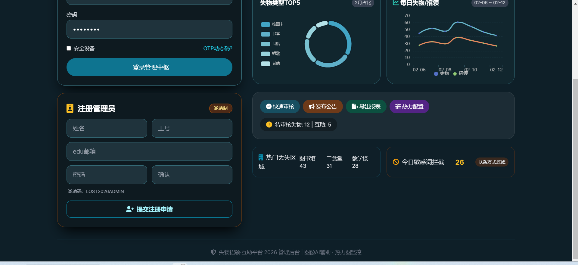The width and height of the screenshot is (578, 265).
Task: Toggle the 失物 series in chart legend
Action: pos(441,73)
